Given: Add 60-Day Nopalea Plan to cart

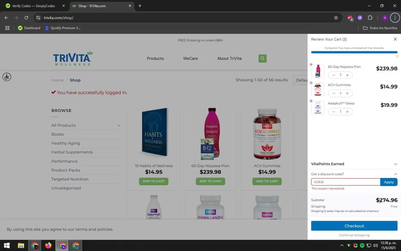Looking at the screenshot, I should 210,181.
